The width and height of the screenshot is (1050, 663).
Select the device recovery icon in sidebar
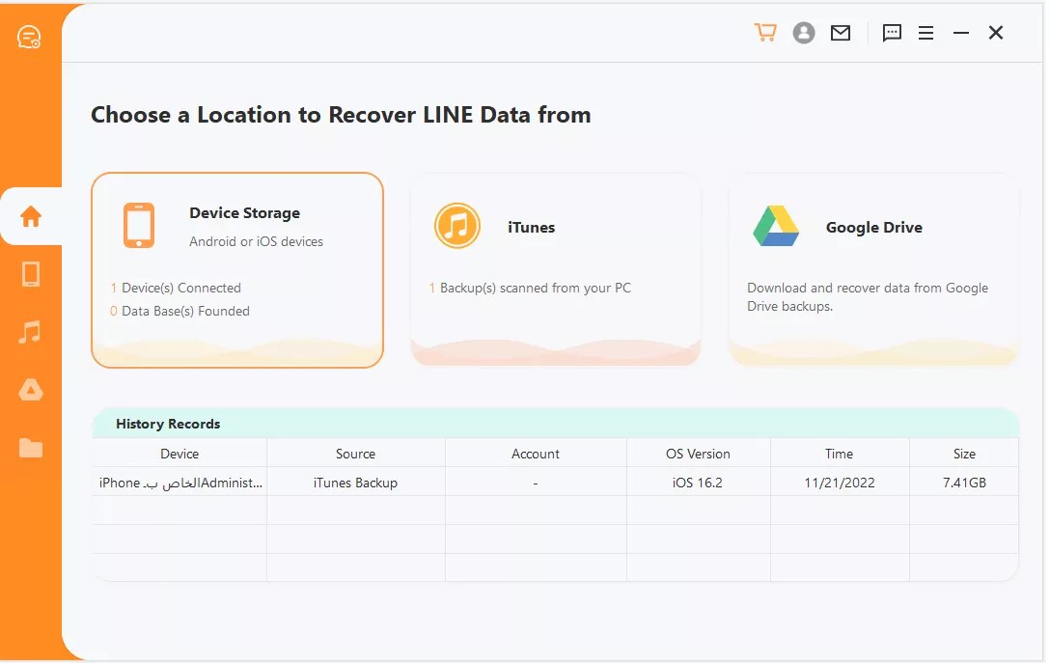tap(30, 274)
